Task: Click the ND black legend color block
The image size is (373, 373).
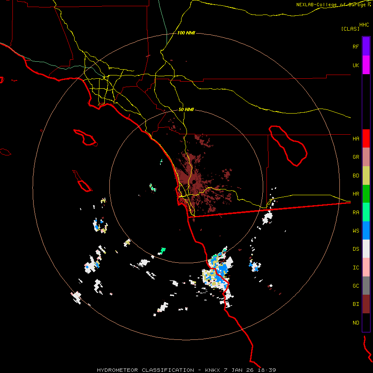Action: [366, 322]
